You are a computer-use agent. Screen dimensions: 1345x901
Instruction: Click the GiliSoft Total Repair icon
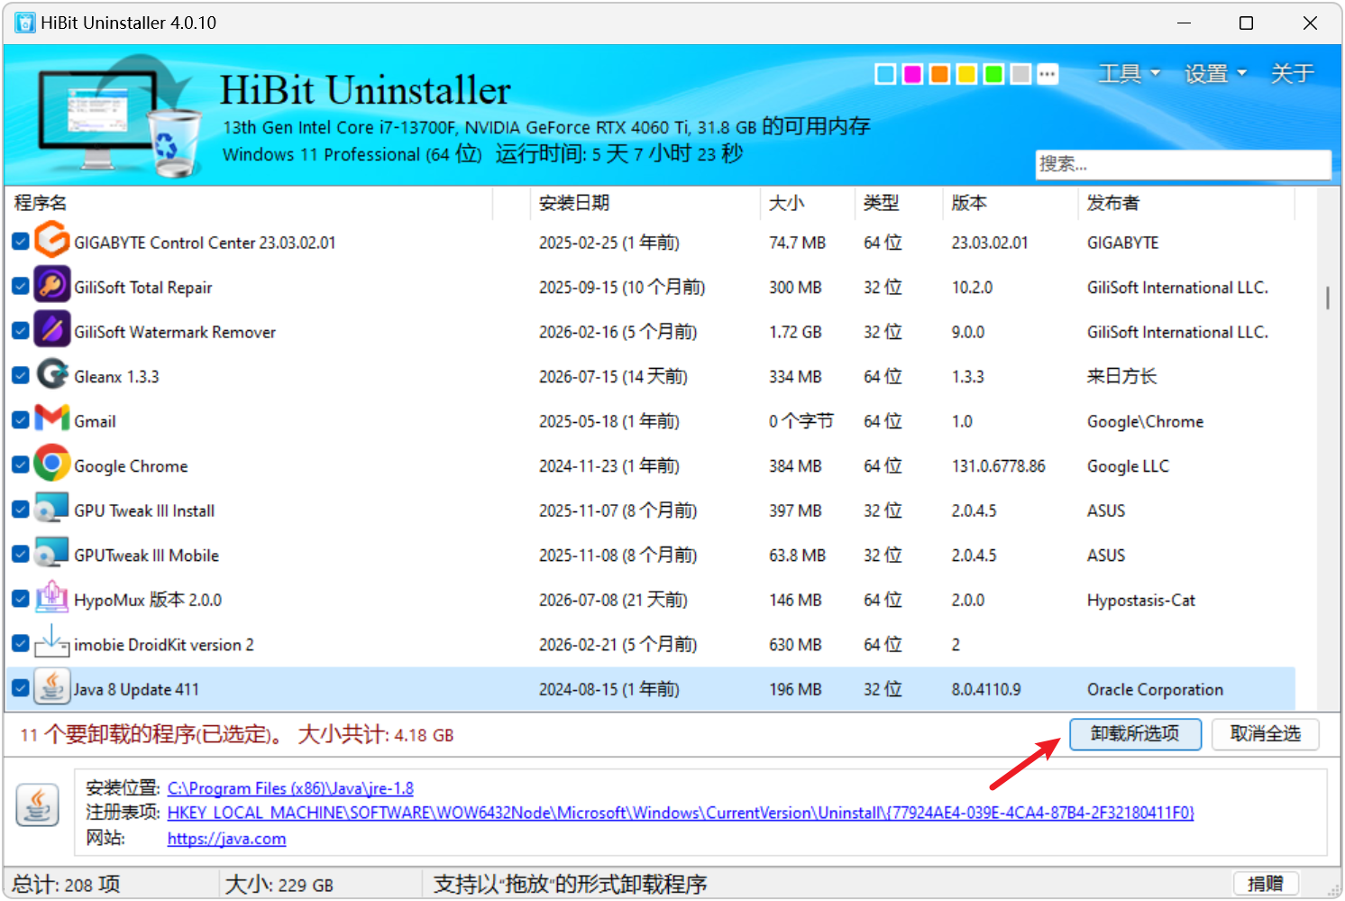point(52,286)
